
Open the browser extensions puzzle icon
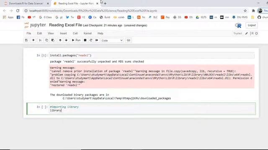tap(253, 11)
